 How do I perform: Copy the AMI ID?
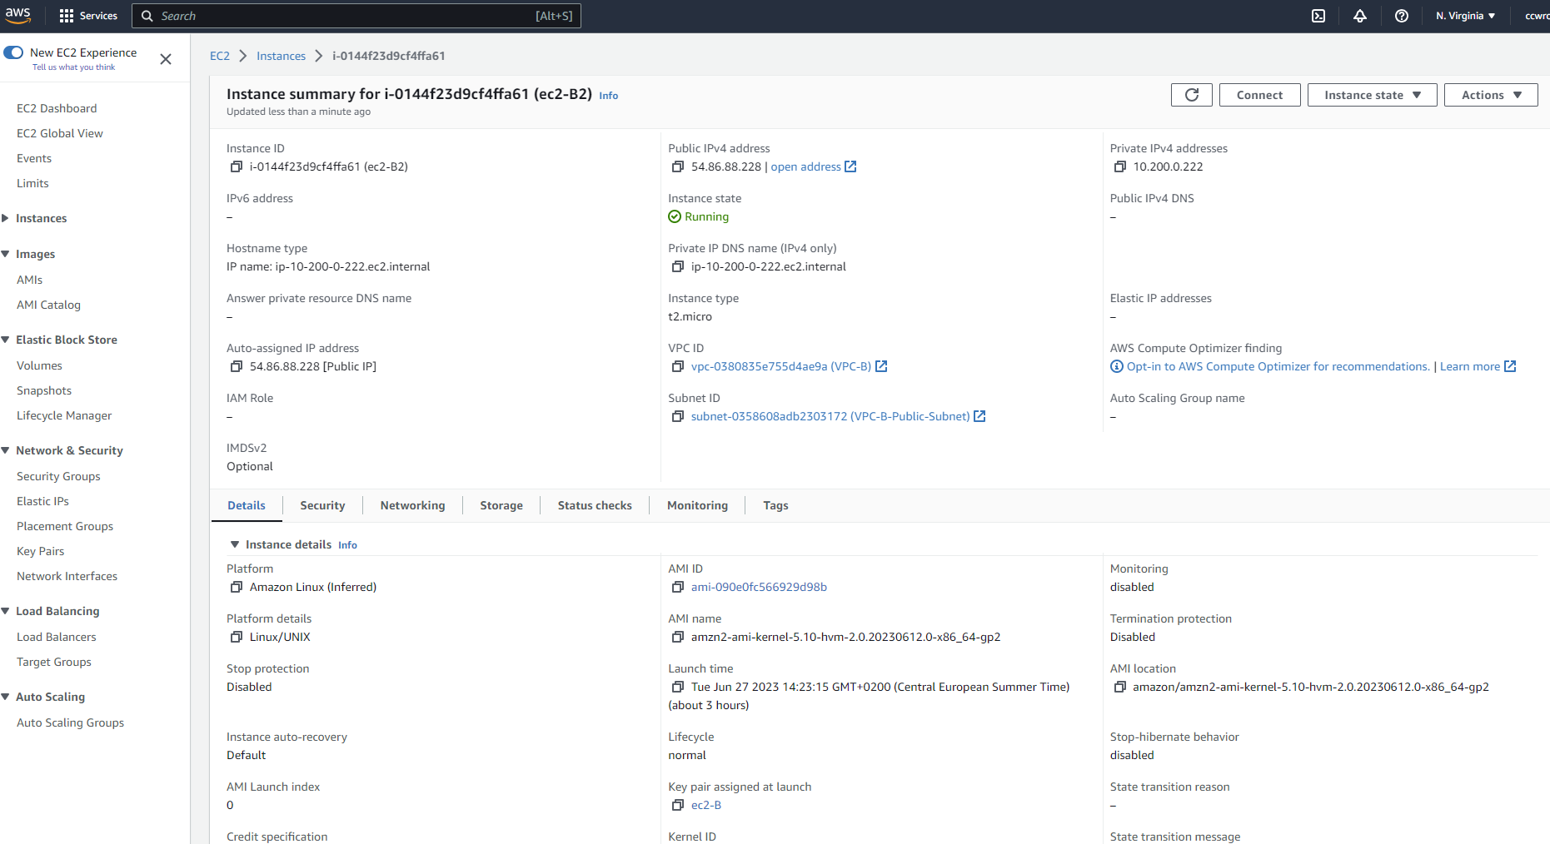point(678,588)
